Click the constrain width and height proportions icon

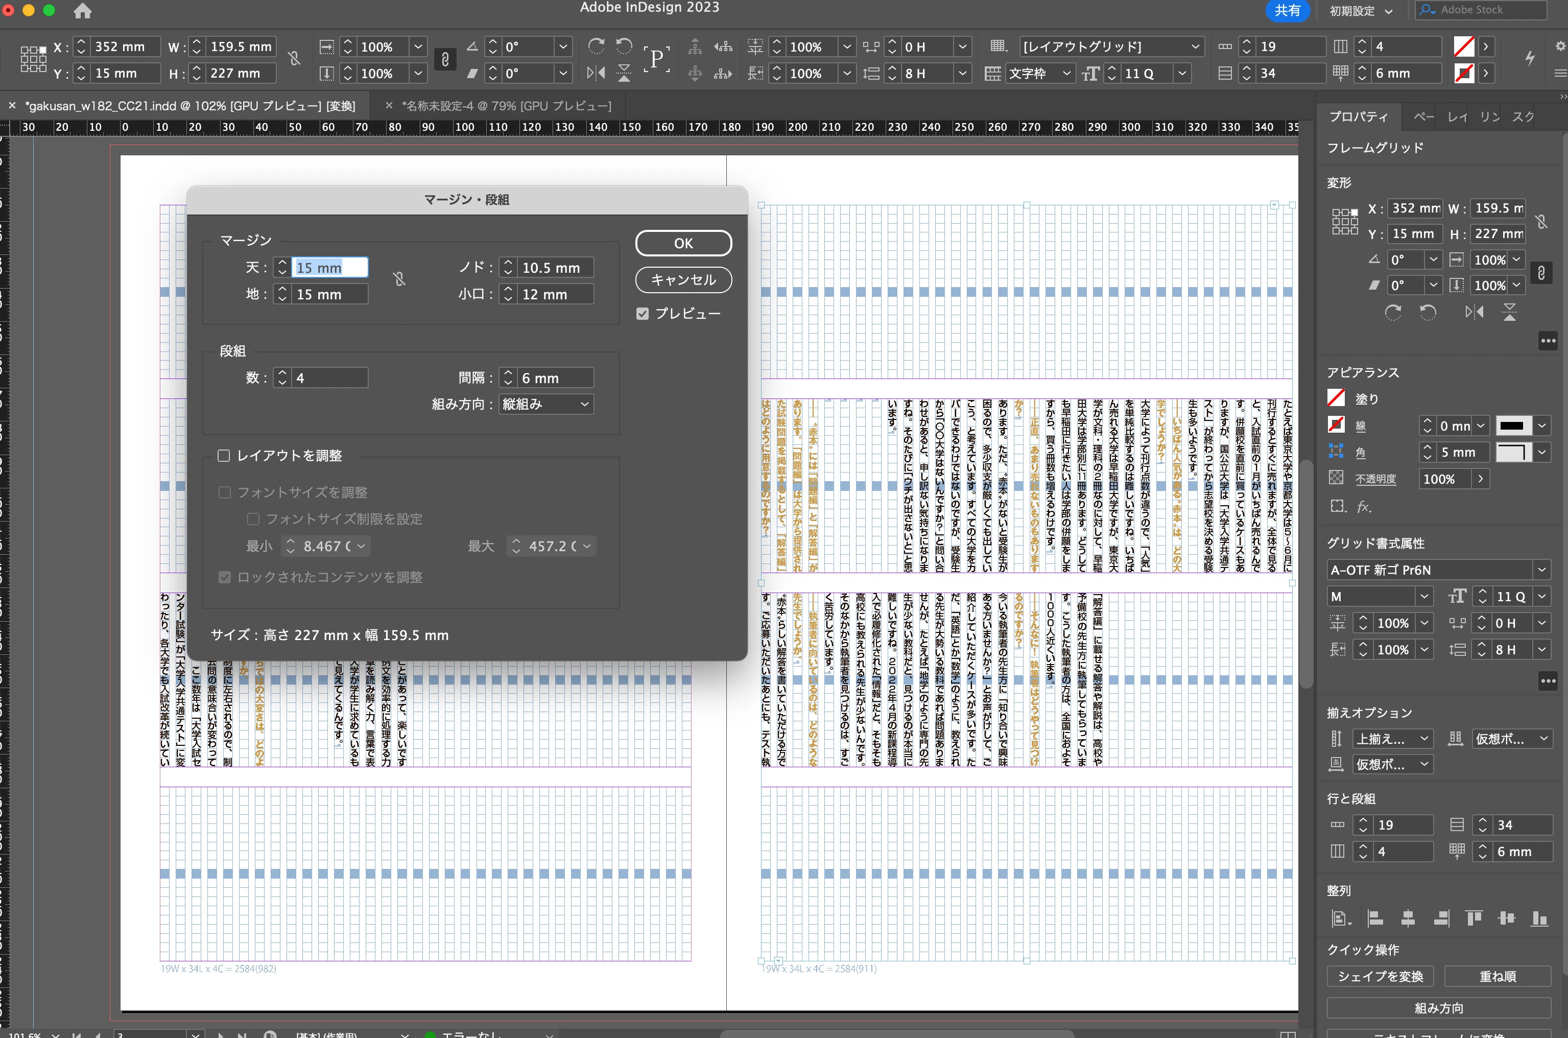(x=295, y=59)
